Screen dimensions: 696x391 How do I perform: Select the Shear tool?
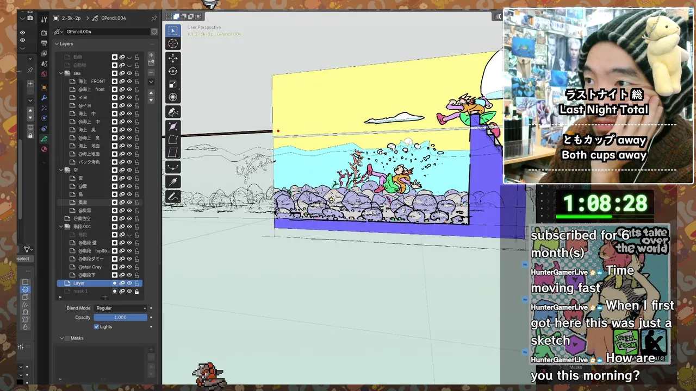point(173,153)
